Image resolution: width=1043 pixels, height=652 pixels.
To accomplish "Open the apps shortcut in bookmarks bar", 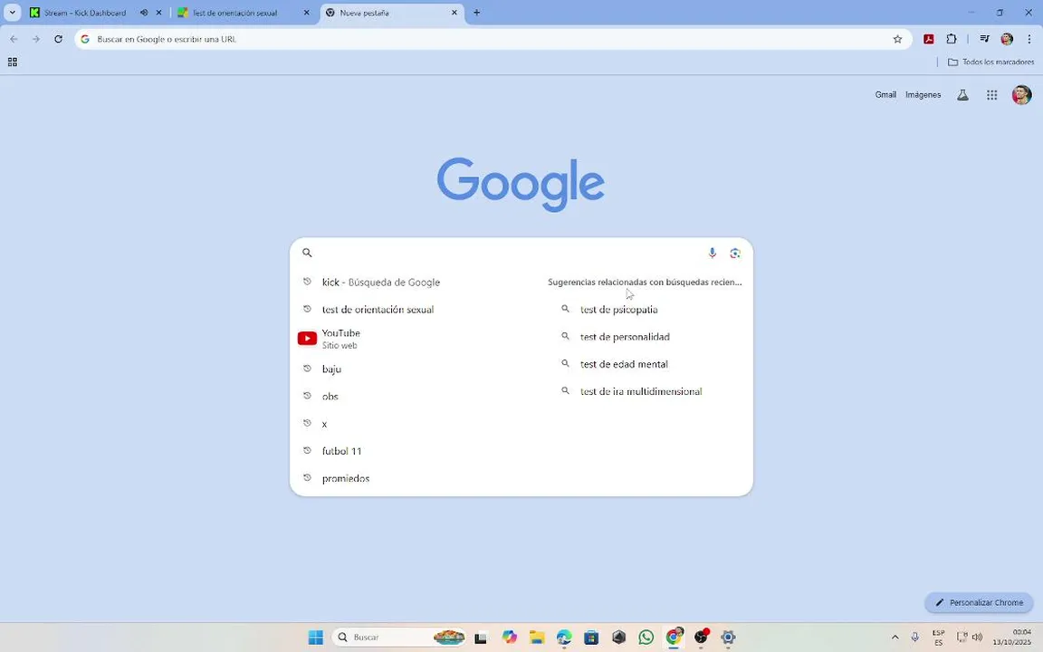I will (12, 62).
